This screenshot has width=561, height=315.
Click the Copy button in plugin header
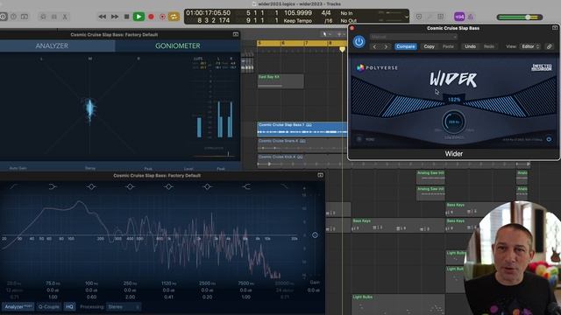pos(429,46)
